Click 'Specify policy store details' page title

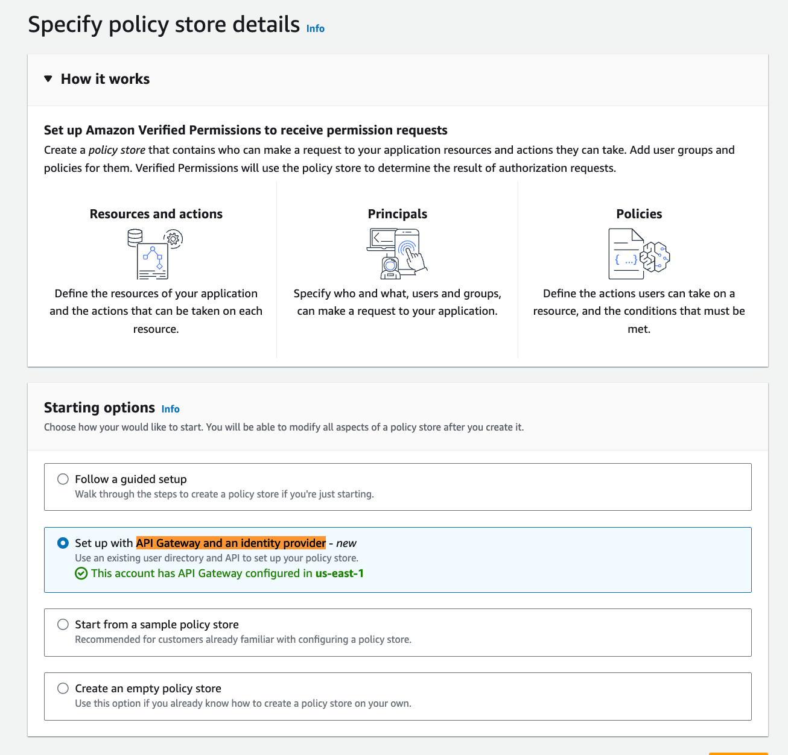click(164, 25)
